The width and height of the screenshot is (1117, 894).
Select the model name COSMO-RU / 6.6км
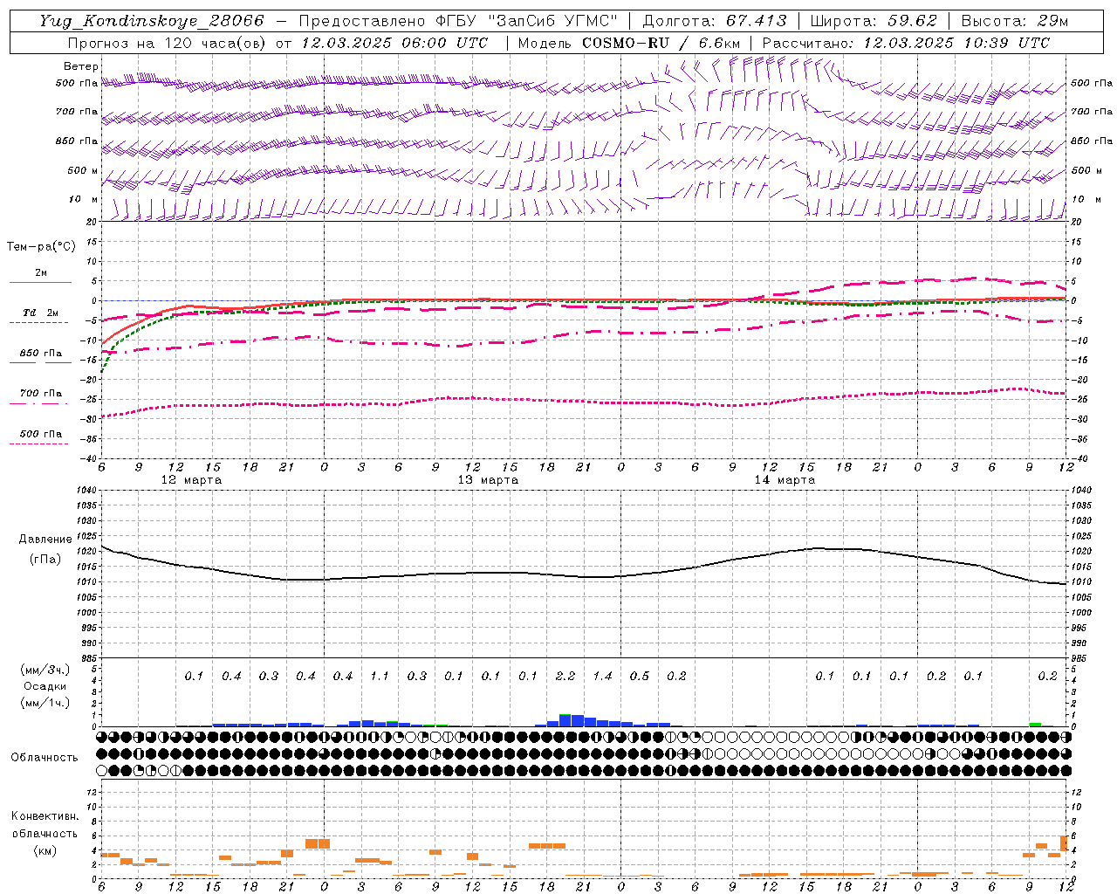coord(661,43)
